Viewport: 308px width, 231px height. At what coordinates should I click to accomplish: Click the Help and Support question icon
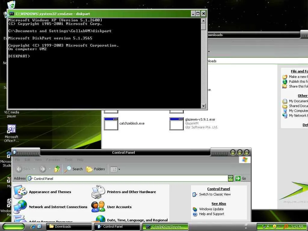(x=195, y=214)
